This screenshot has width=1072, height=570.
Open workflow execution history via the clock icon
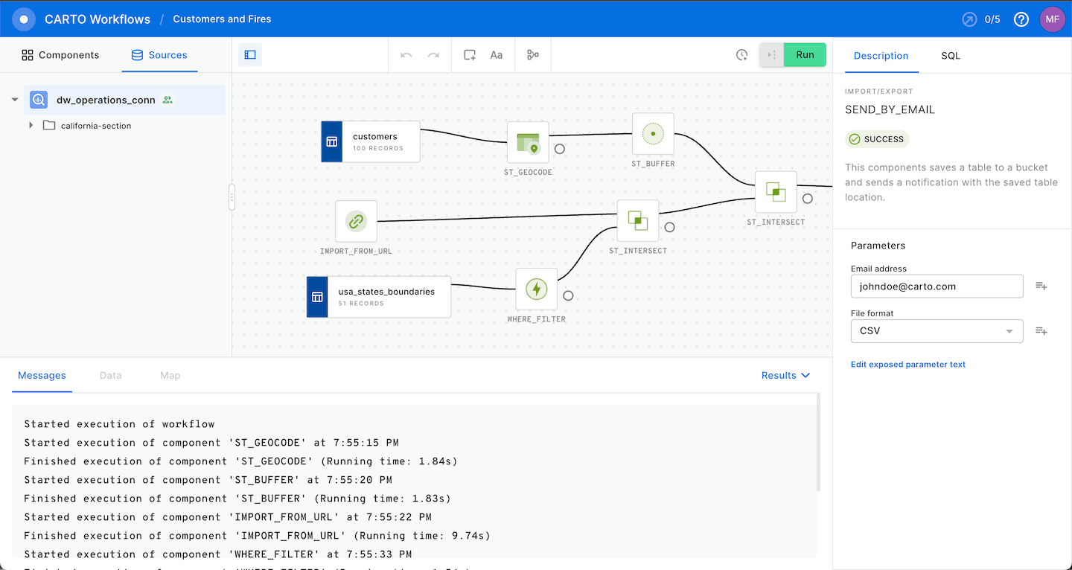tap(741, 54)
